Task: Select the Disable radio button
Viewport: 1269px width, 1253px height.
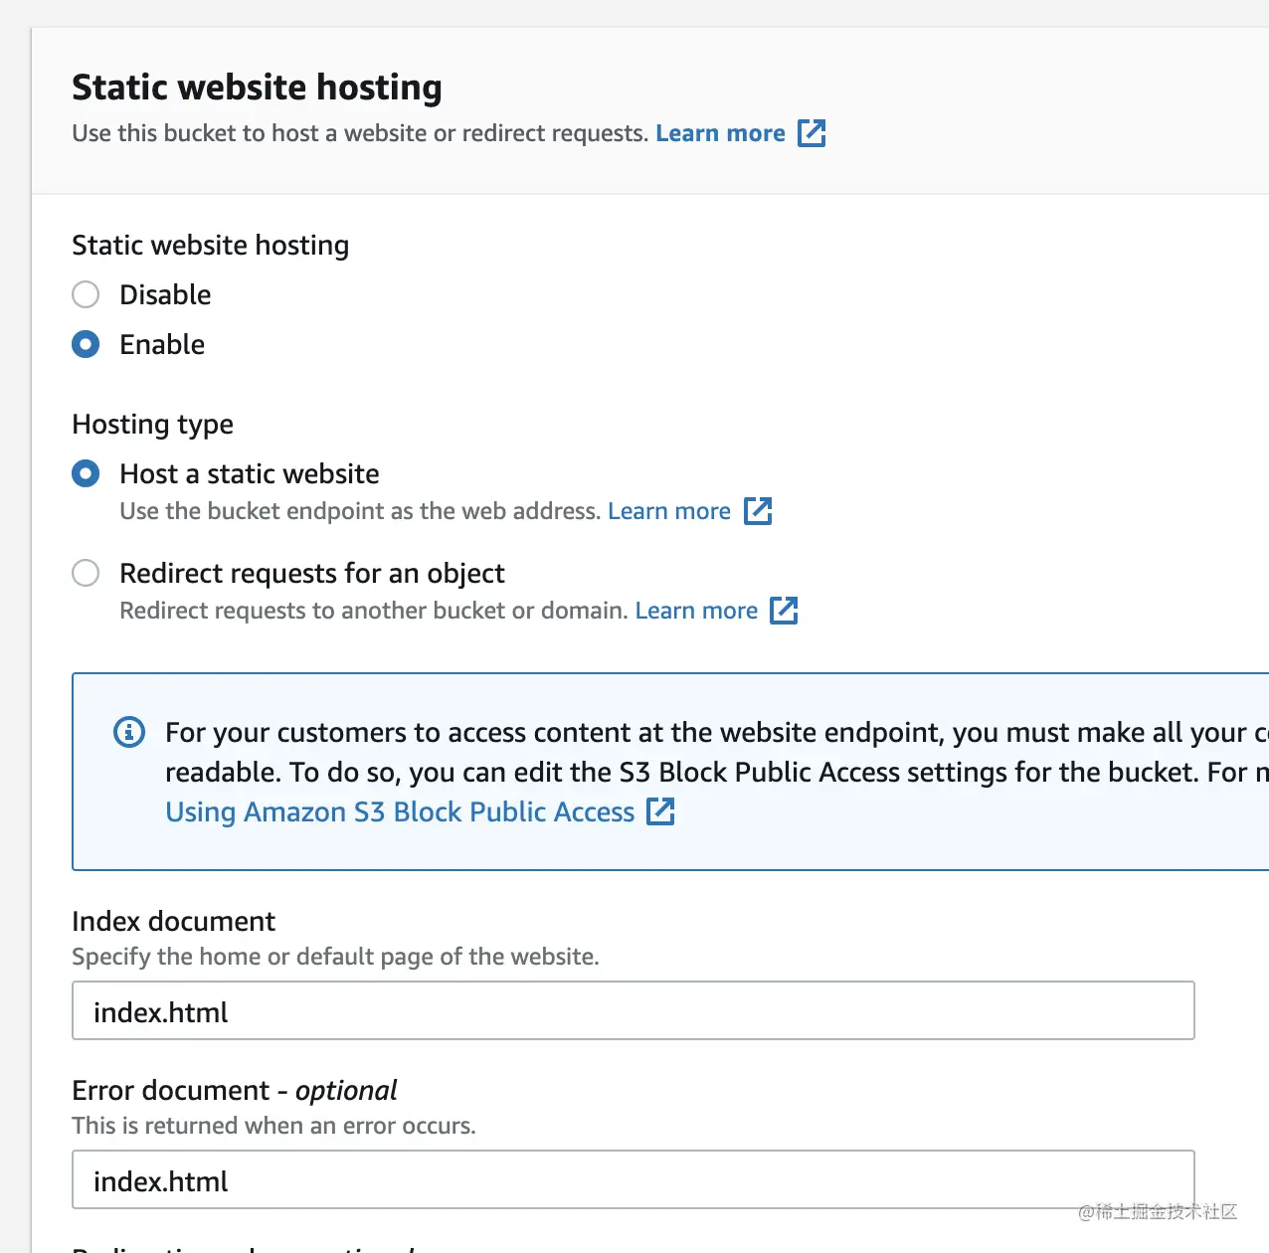Action: click(87, 294)
